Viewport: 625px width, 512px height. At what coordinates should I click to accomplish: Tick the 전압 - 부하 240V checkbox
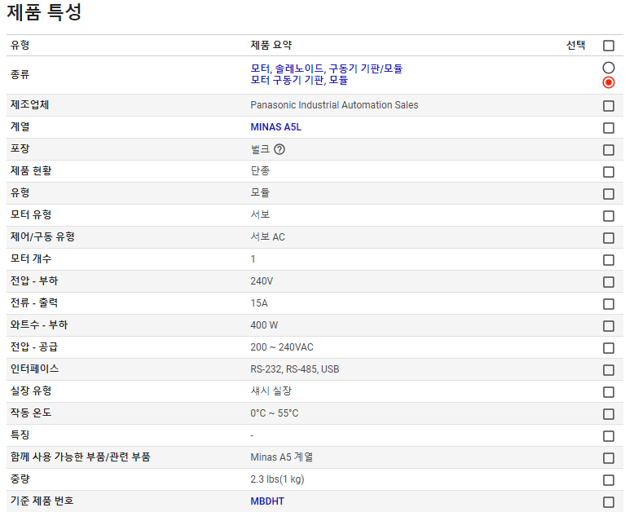click(608, 282)
